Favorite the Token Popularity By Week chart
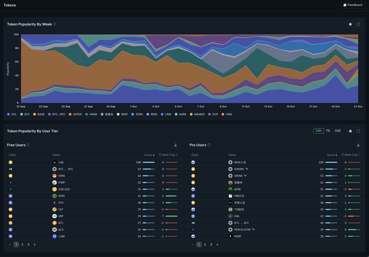 pos(350,24)
